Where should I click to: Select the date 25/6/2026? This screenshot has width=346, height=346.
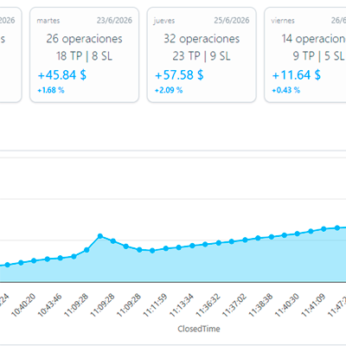[x=232, y=21]
